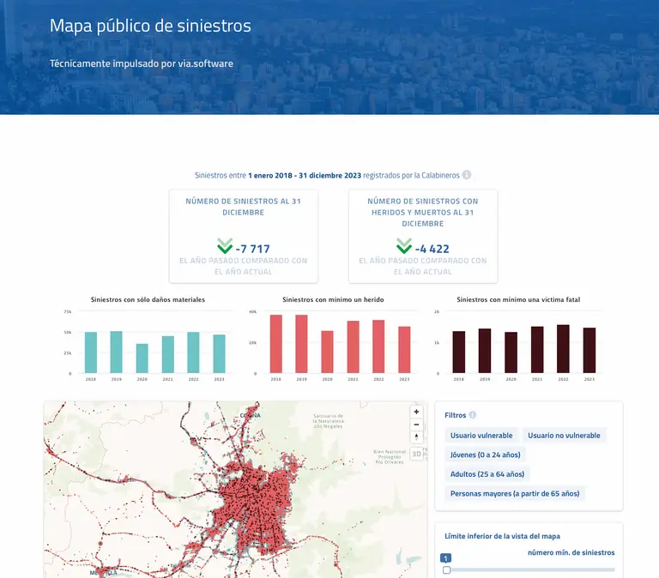The width and height of the screenshot is (659, 578).
Task: Toggle Personas mayores filter
Action: pos(515,494)
